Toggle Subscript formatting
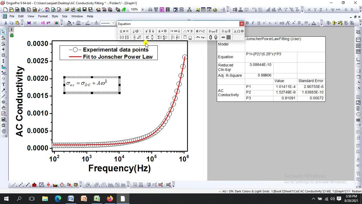This screenshot has width=362, height=204. pyautogui.click(x=270, y=23)
